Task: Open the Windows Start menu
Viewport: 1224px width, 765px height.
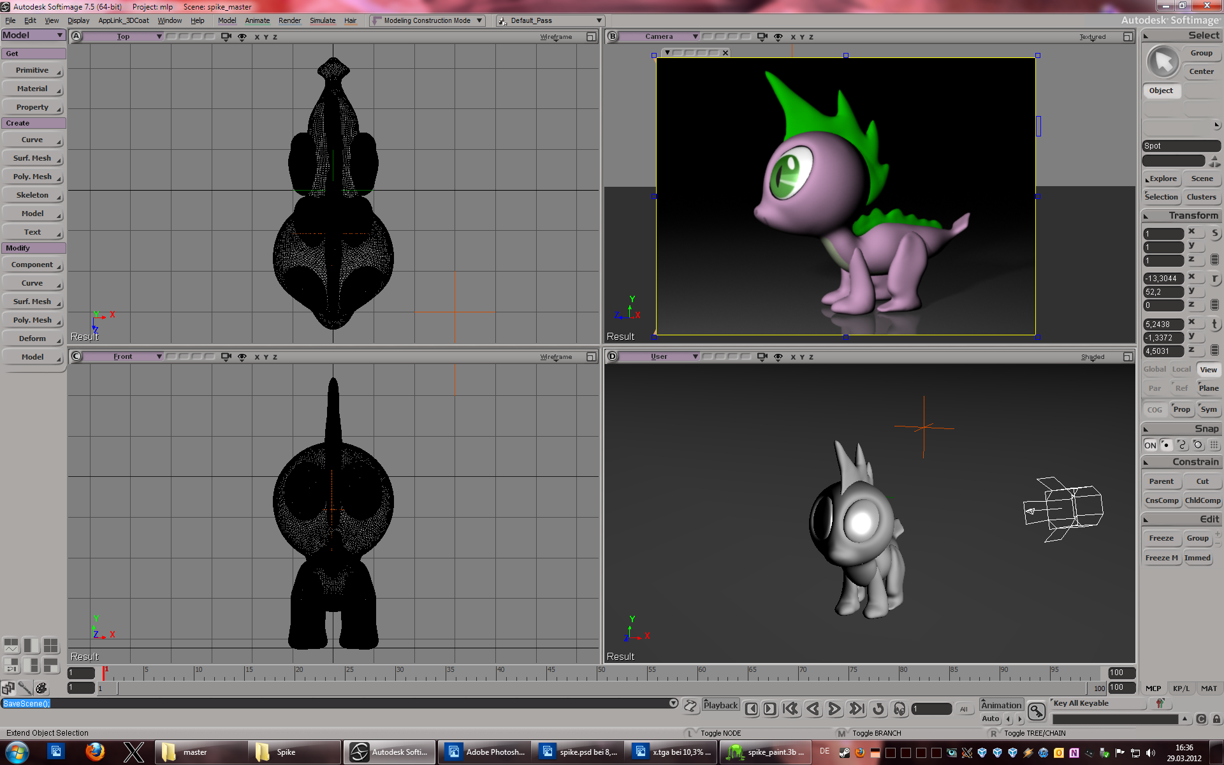Action: point(17,752)
